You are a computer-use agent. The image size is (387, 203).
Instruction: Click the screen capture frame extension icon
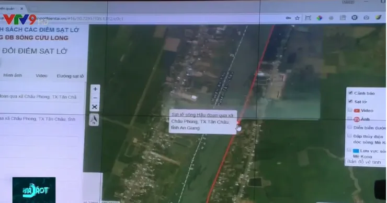pyautogui.click(x=308, y=18)
